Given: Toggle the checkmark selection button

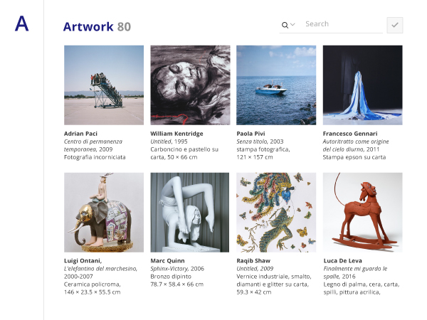Looking at the screenshot, I should (395, 25).
